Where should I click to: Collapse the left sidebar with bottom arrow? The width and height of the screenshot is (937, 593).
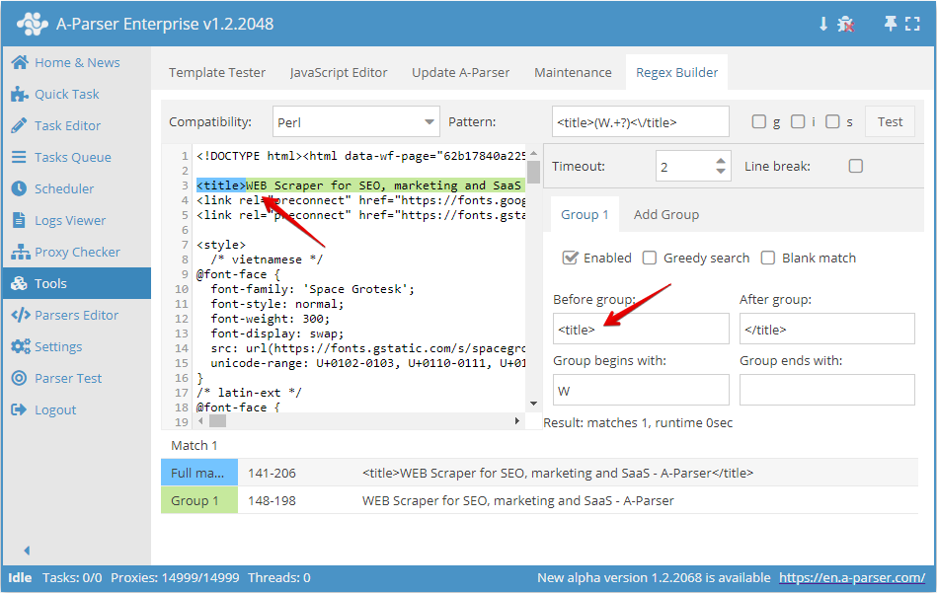pyautogui.click(x=27, y=550)
